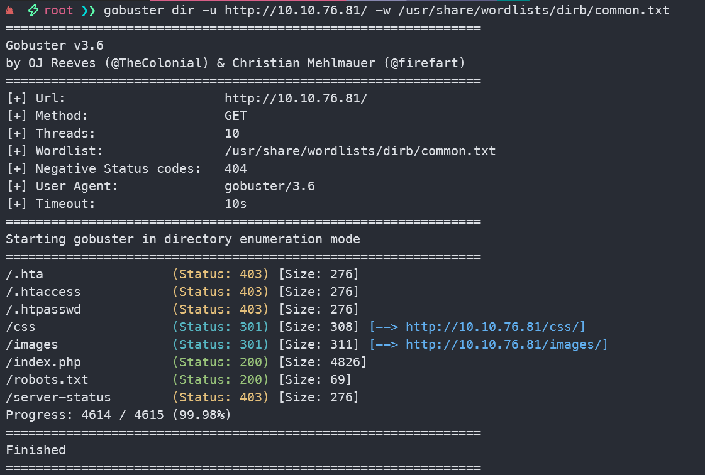Image resolution: width=705 pixels, height=475 pixels.
Task: Click the lightning bolt icon before root
Action: pyautogui.click(x=33, y=11)
